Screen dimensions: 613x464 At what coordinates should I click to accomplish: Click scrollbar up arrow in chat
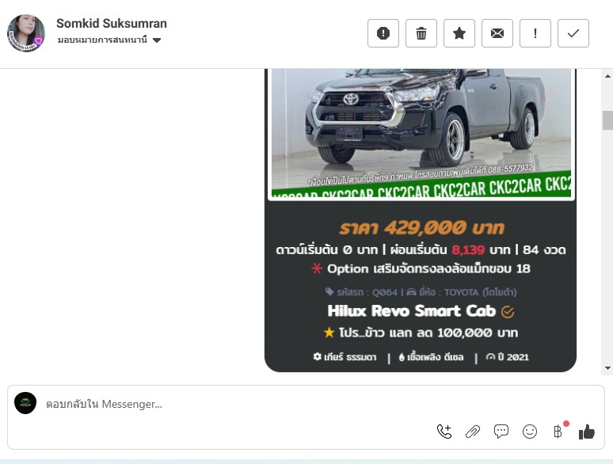pyautogui.click(x=607, y=76)
